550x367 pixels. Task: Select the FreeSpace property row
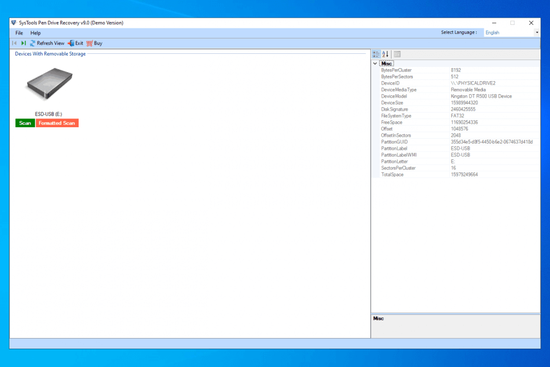click(x=460, y=123)
